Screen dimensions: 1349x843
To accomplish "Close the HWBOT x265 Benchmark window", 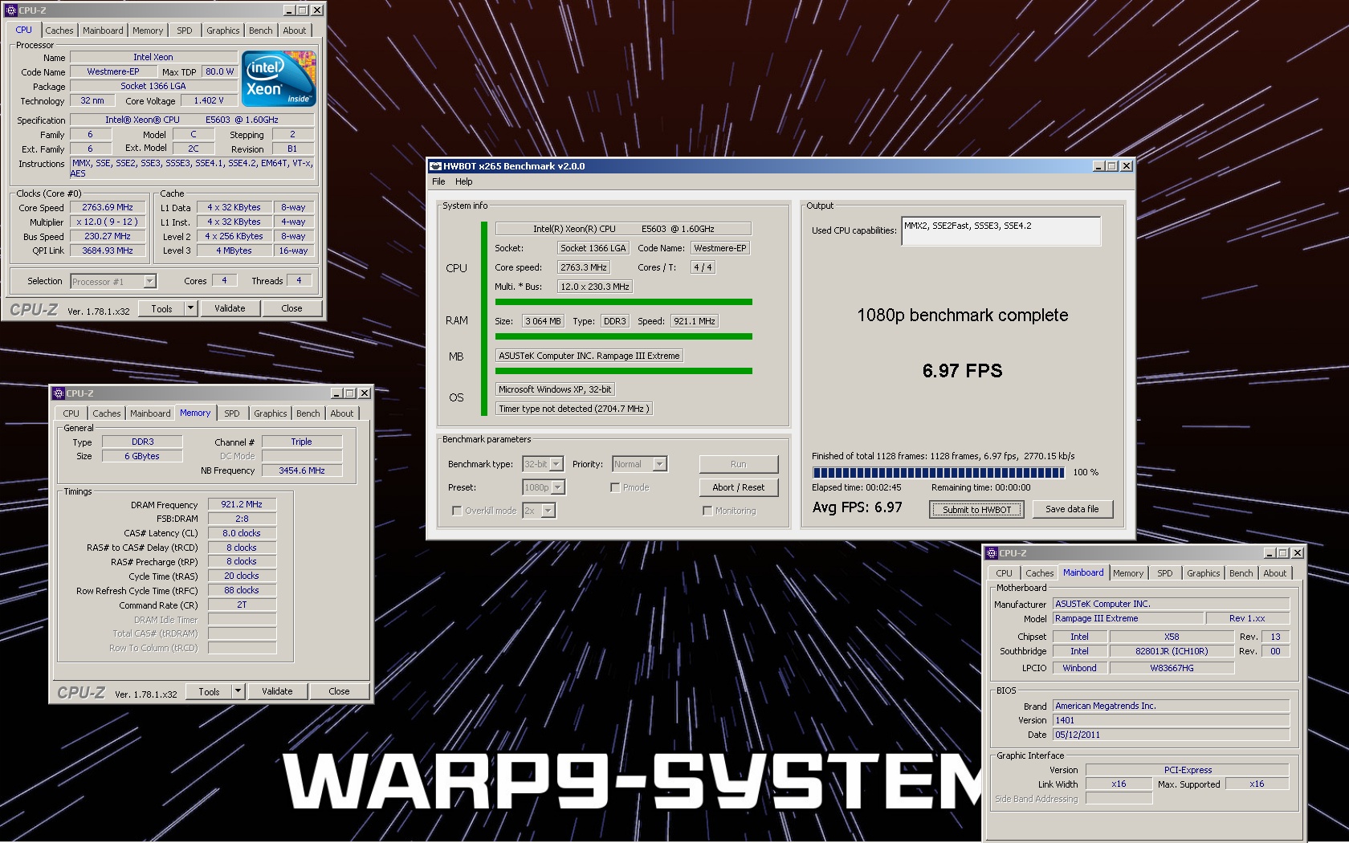I will (x=1127, y=166).
